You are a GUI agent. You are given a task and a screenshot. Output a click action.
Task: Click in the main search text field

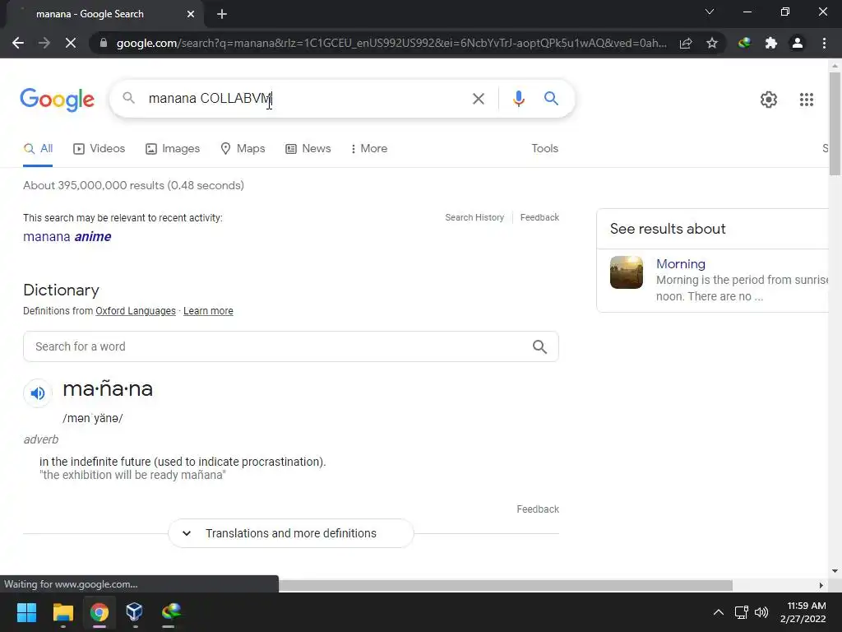point(306,99)
